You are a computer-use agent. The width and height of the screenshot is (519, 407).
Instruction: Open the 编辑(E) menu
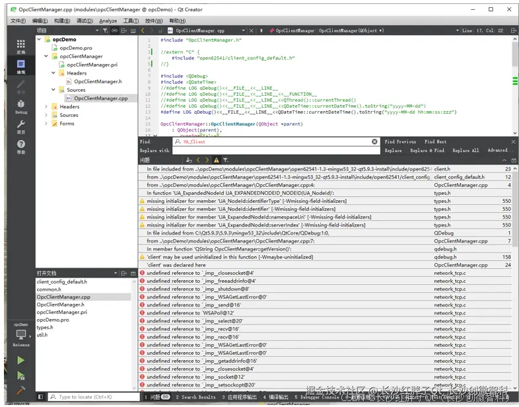click(40, 21)
